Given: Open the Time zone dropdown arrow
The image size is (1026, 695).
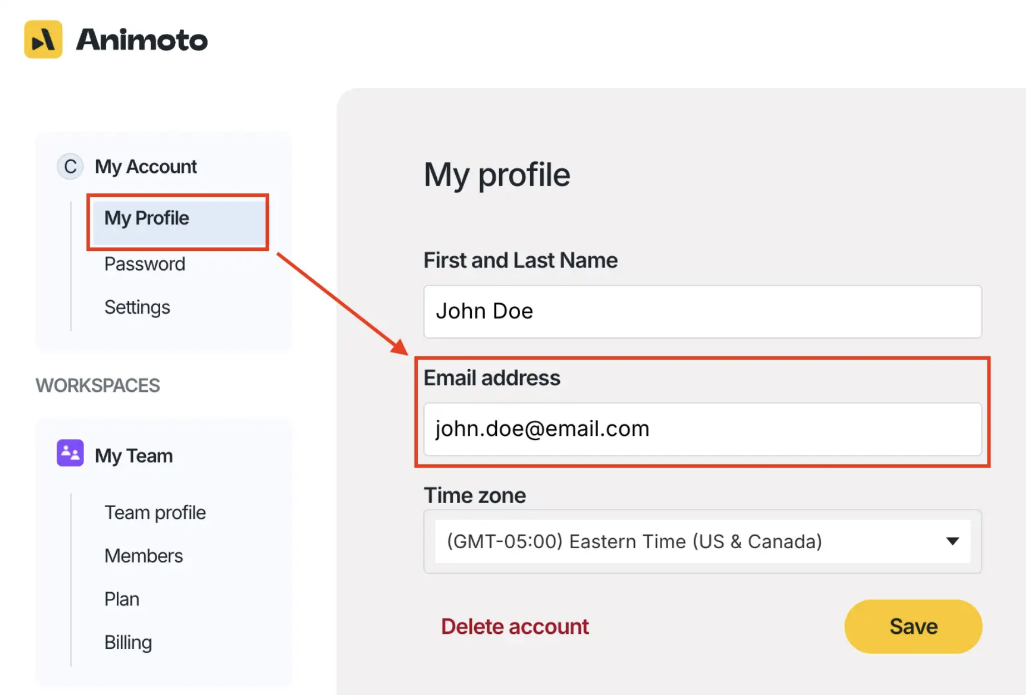Looking at the screenshot, I should coord(952,541).
